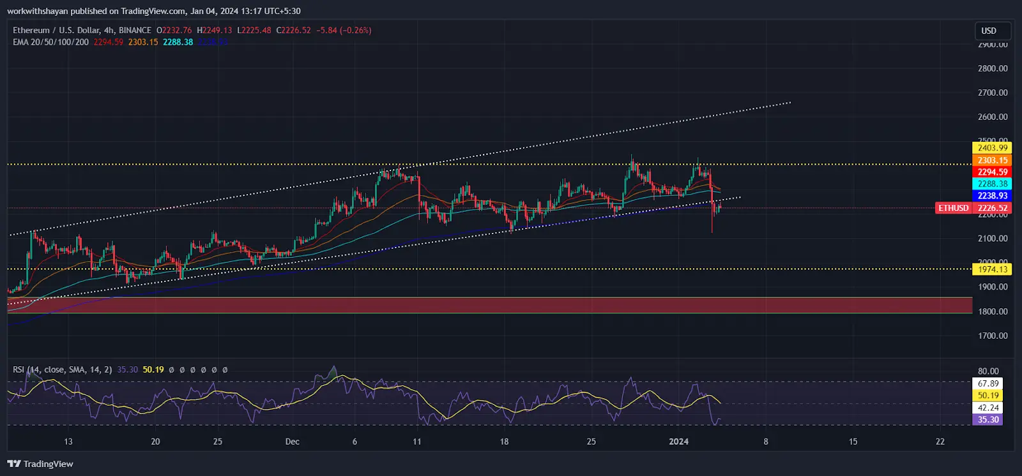Click the blue 2238.93 price scale tag
Image resolution: width=1022 pixels, height=476 pixels.
click(992, 196)
